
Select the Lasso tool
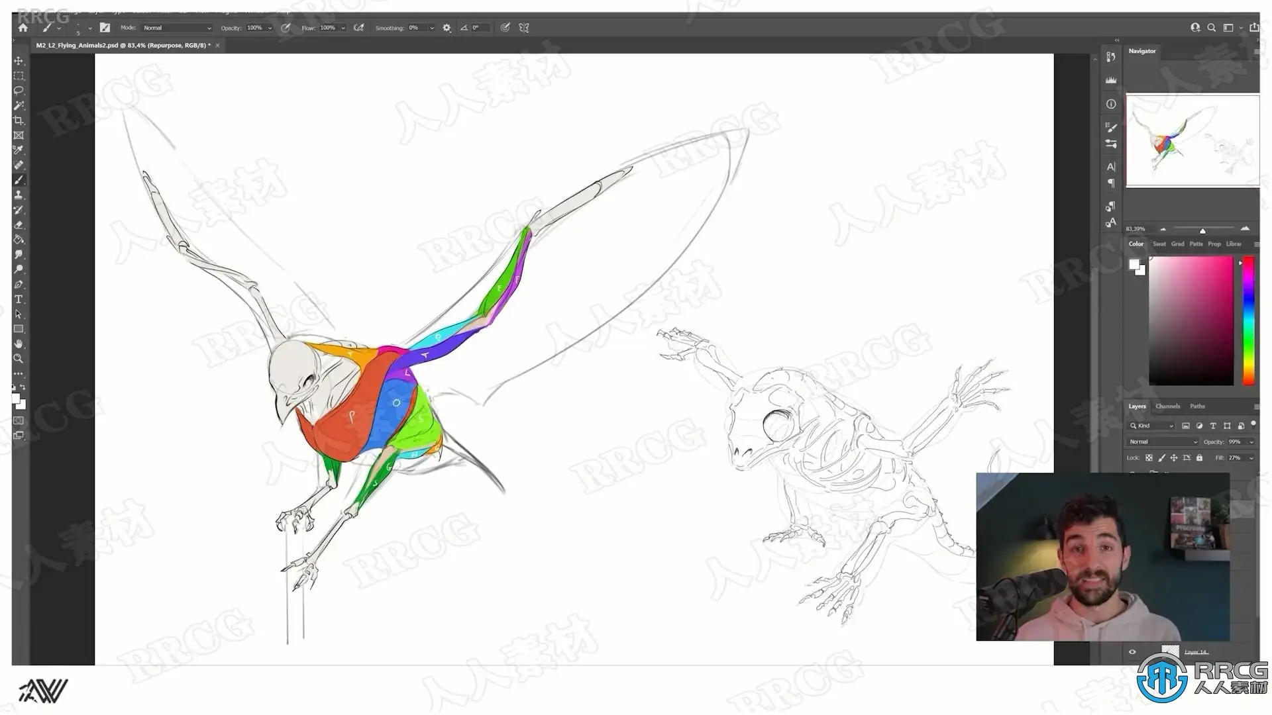click(19, 91)
